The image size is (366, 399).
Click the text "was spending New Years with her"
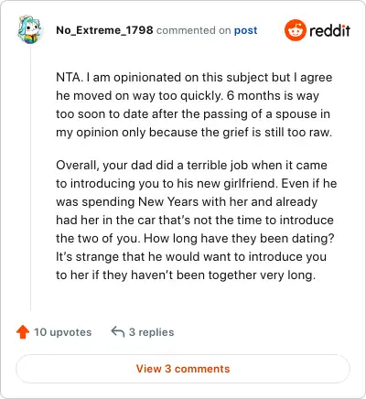click(x=147, y=201)
